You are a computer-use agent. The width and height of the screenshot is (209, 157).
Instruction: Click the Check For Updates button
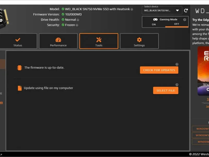[x=159, y=70]
